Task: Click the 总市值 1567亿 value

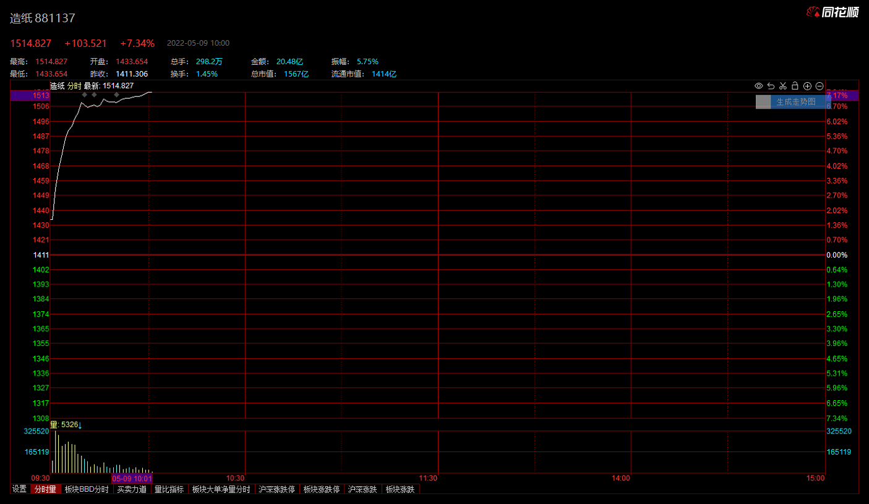Action: pos(296,74)
